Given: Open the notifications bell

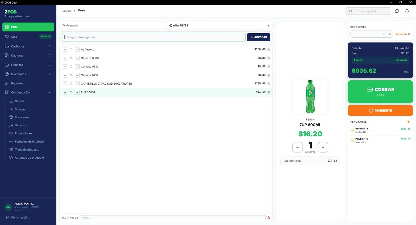Looking at the screenshot, I should [x=407, y=11].
